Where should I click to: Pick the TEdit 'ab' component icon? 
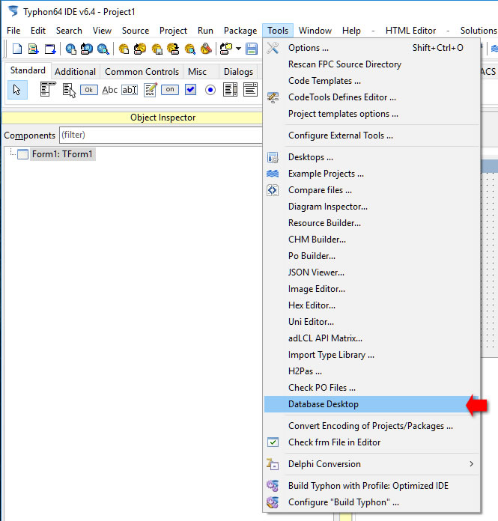coord(130,90)
